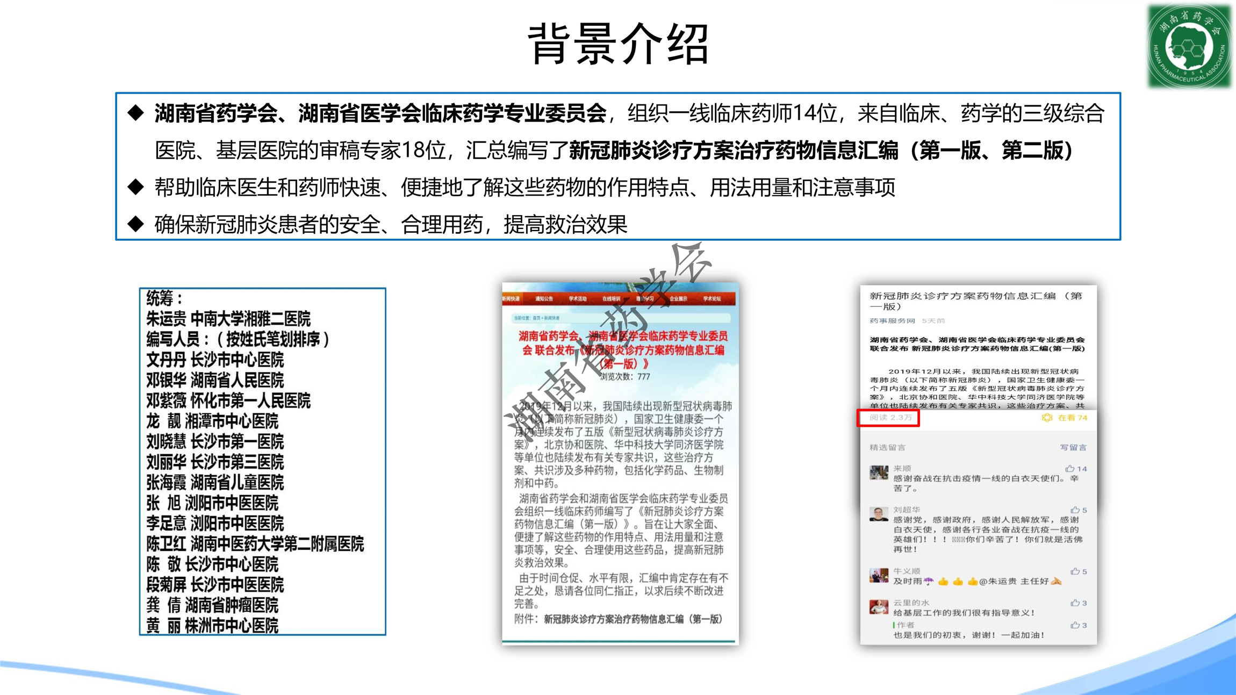Image resolution: width=1236 pixels, height=695 pixels.
Task: Switch to the 学术活动 nav tab
Action: click(578, 299)
